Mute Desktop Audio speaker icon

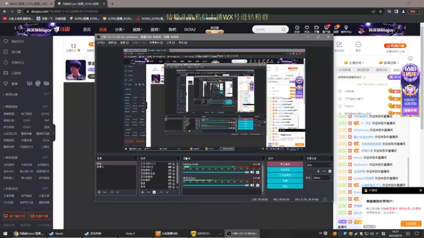click(252, 172)
